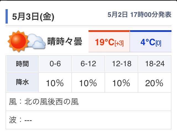Click the sunny with clouds weather icon
177x133 pixels.
point(26,41)
